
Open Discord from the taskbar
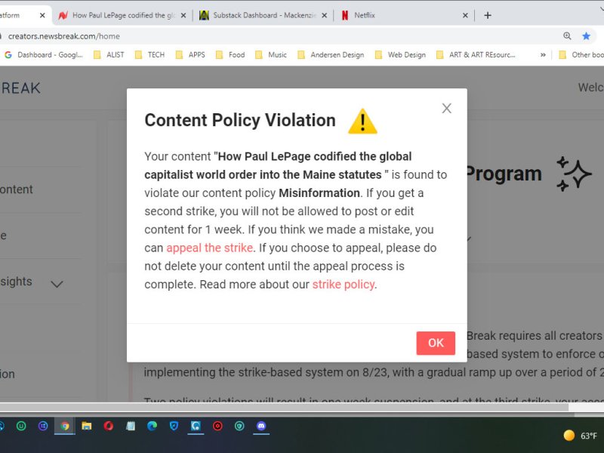tap(261, 426)
